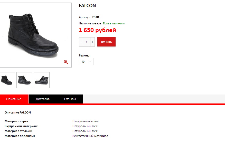Show the Отзывы reviews tab
This screenshot has height=142, width=225.
click(x=70, y=99)
